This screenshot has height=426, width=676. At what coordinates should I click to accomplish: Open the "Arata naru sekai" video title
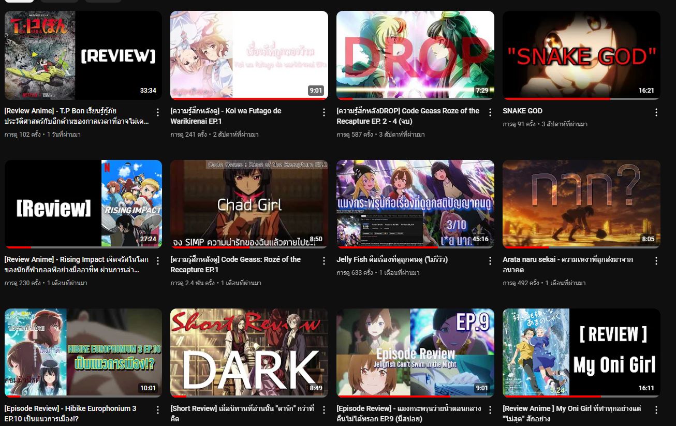click(x=568, y=265)
